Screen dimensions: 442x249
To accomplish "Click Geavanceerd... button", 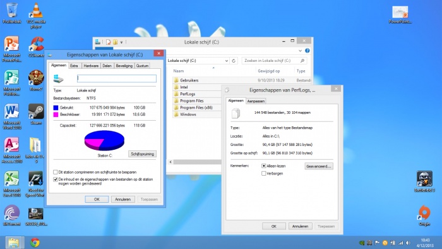I will (x=319, y=166).
